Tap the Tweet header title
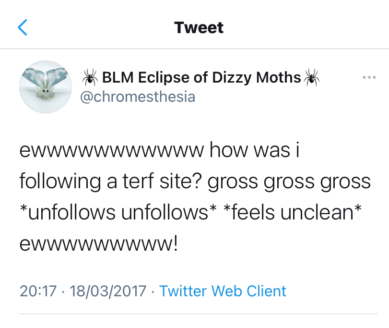The image size is (389, 328). click(199, 27)
